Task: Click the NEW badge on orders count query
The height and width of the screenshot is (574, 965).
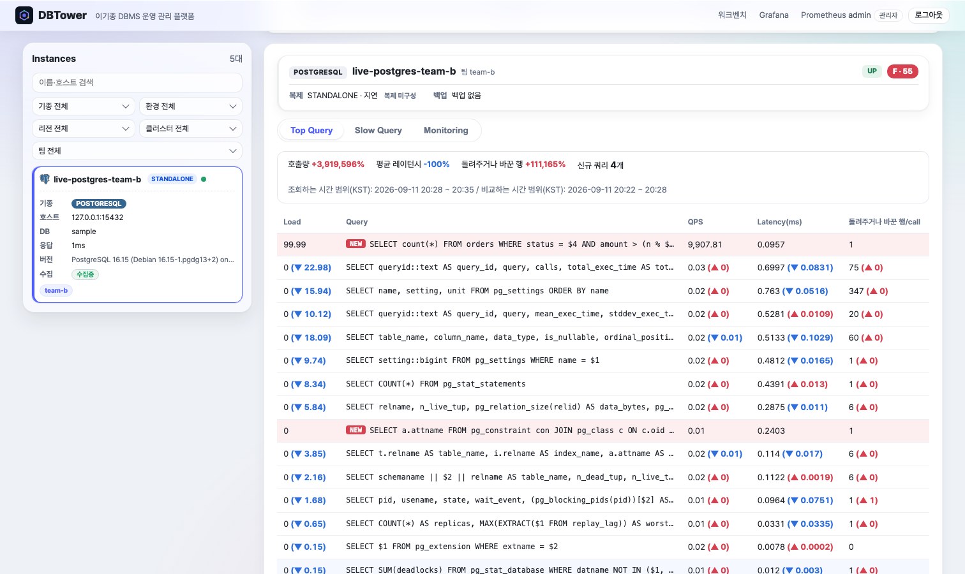Action: (355, 244)
